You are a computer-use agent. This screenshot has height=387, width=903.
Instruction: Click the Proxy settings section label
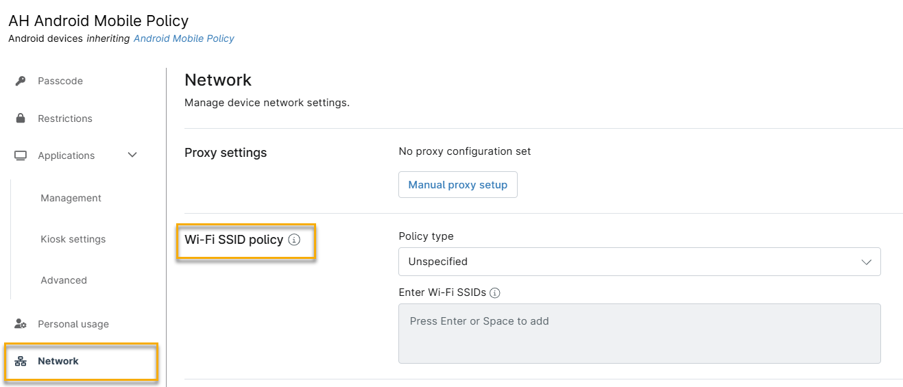pyautogui.click(x=226, y=153)
